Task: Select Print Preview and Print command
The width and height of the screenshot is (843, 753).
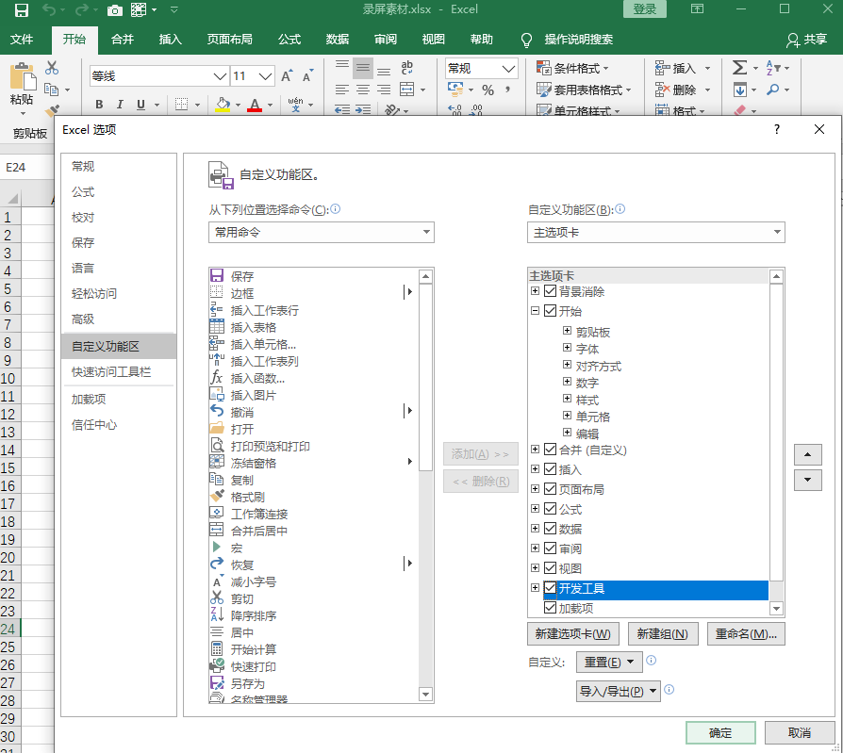Action: coord(313,446)
